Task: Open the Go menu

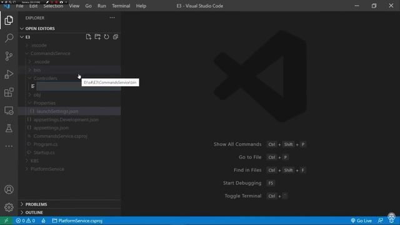Action: coord(88,6)
